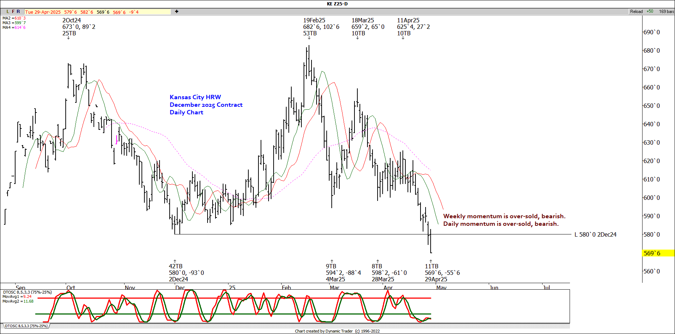
Task: Click the Kansas City HRW blue chart caption
Action: coord(206,105)
